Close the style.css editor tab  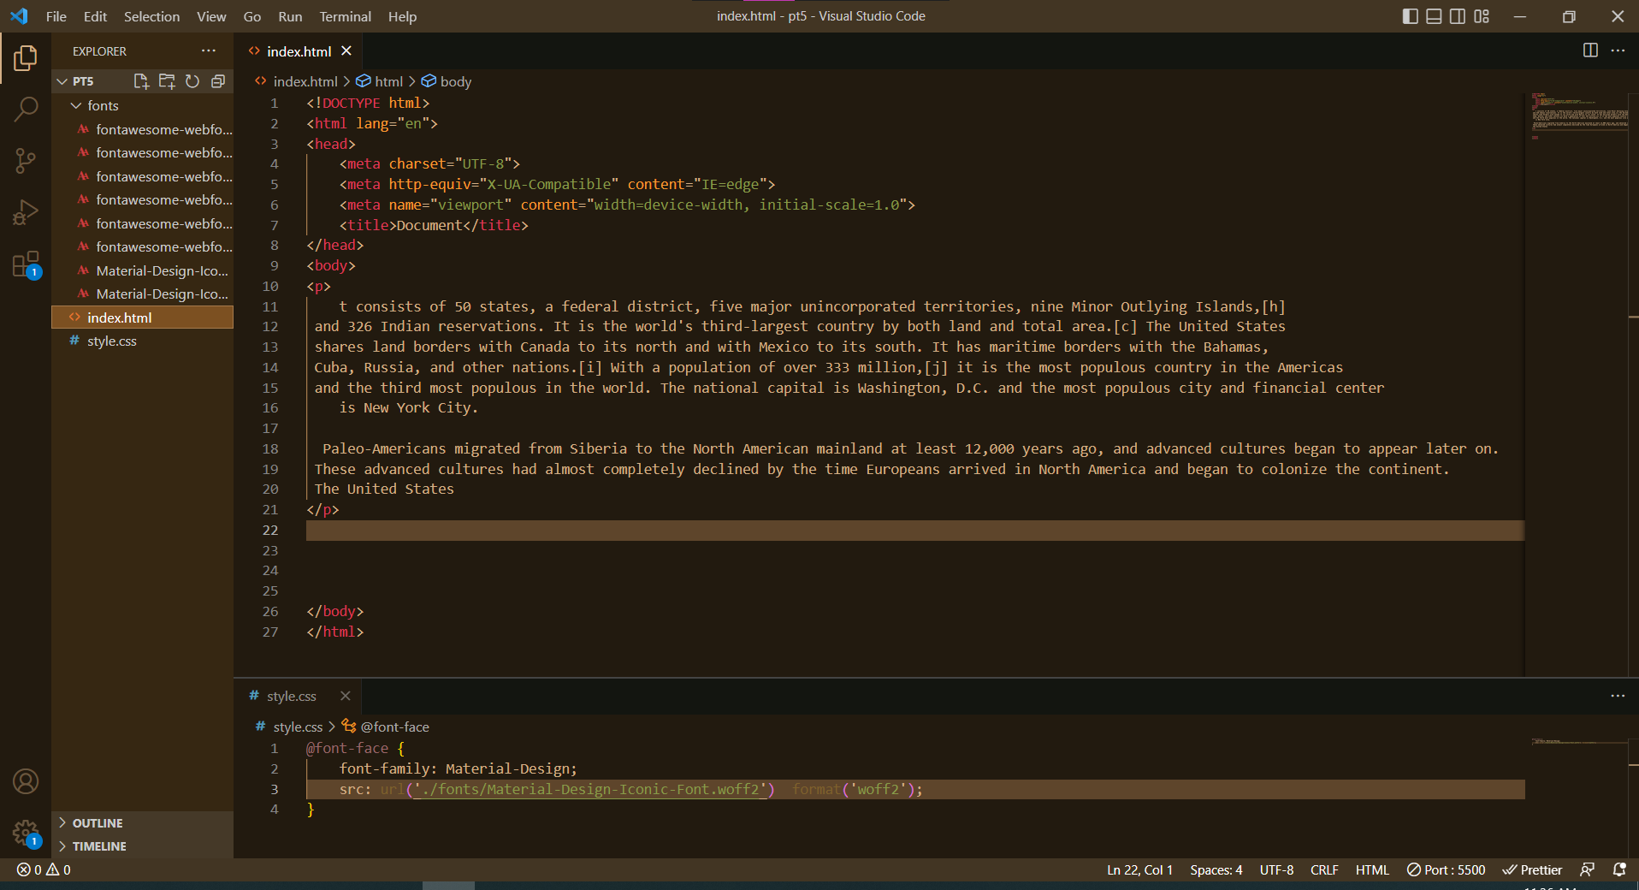click(x=346, y=696)
